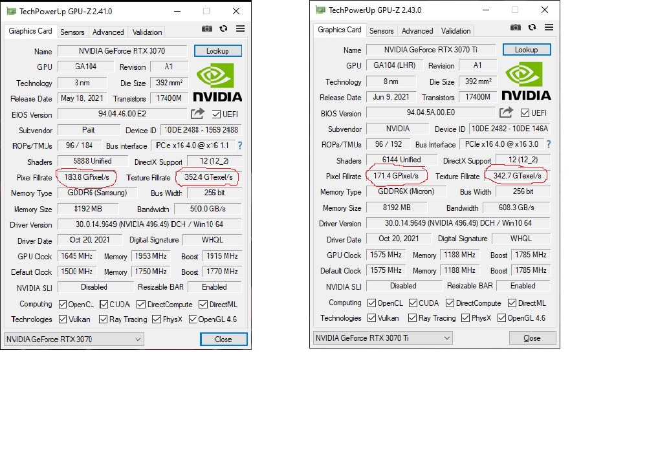Click bus interface question mark in RTX 3070 Ti window
This screenshot has height=452, width=647.
pos(549,144)
